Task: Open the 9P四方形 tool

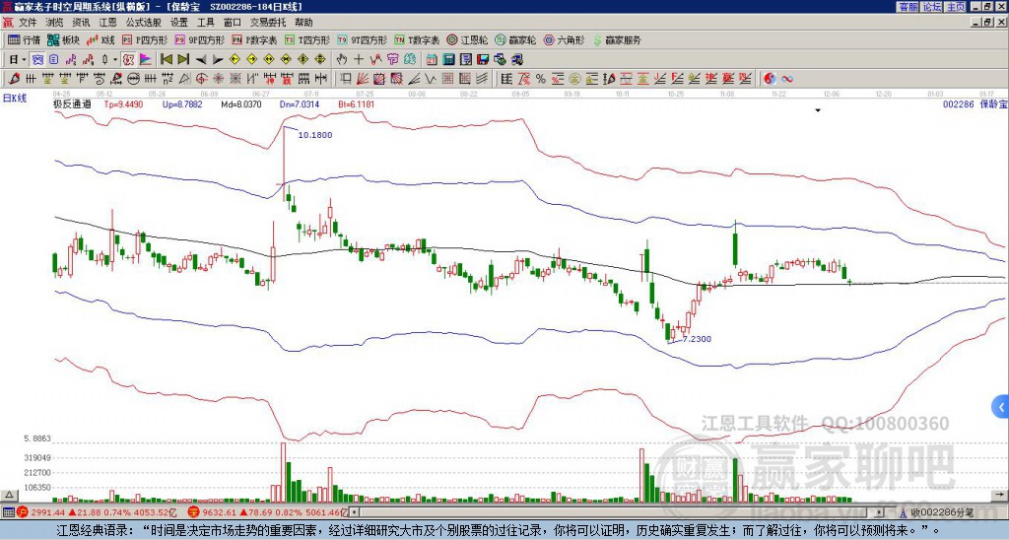Action: (x=199, y=39)
